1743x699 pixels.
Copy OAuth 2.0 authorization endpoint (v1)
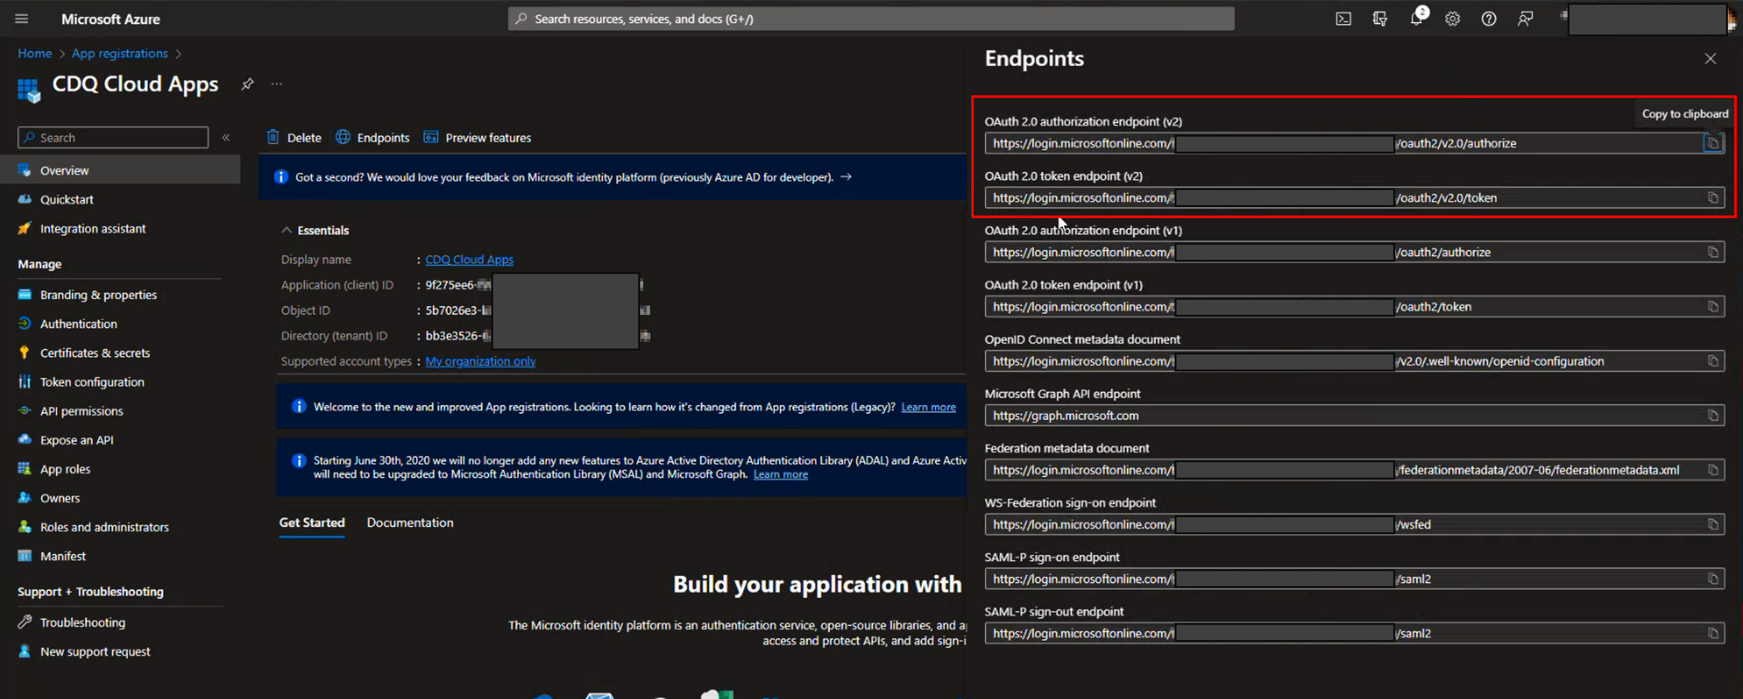pos(1712,252)
